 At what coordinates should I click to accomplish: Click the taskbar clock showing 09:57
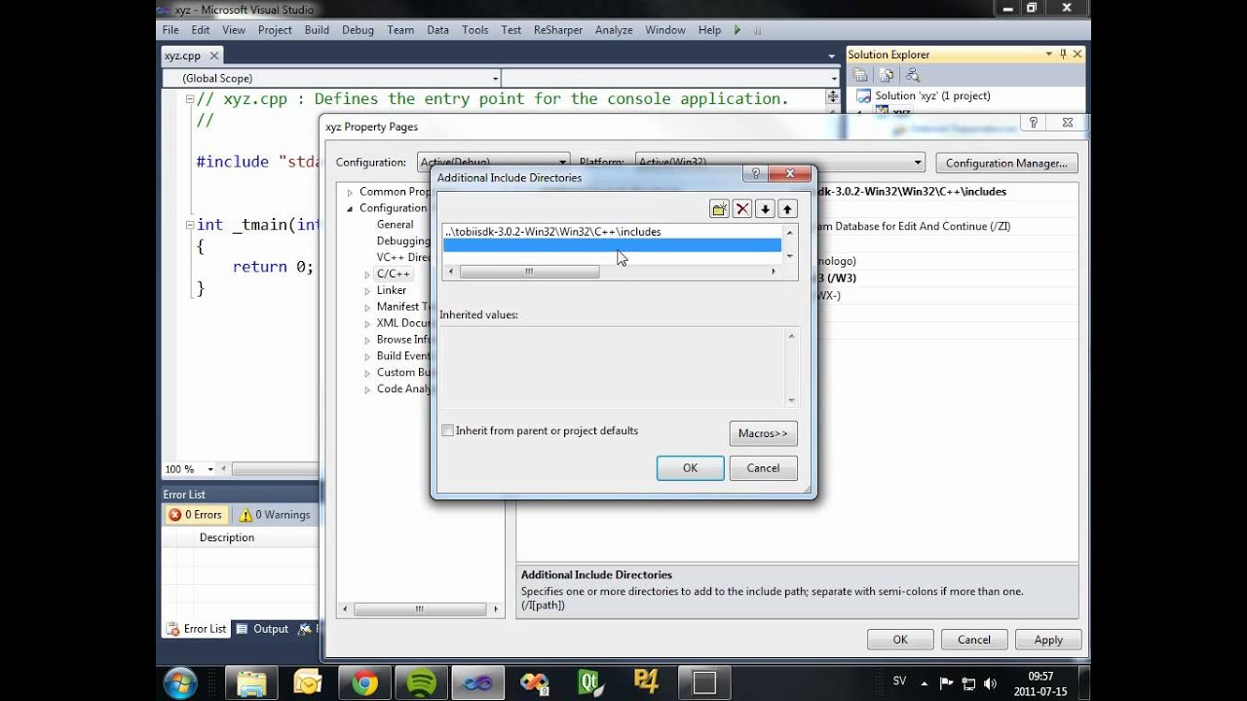click(x=1040, y=683)
